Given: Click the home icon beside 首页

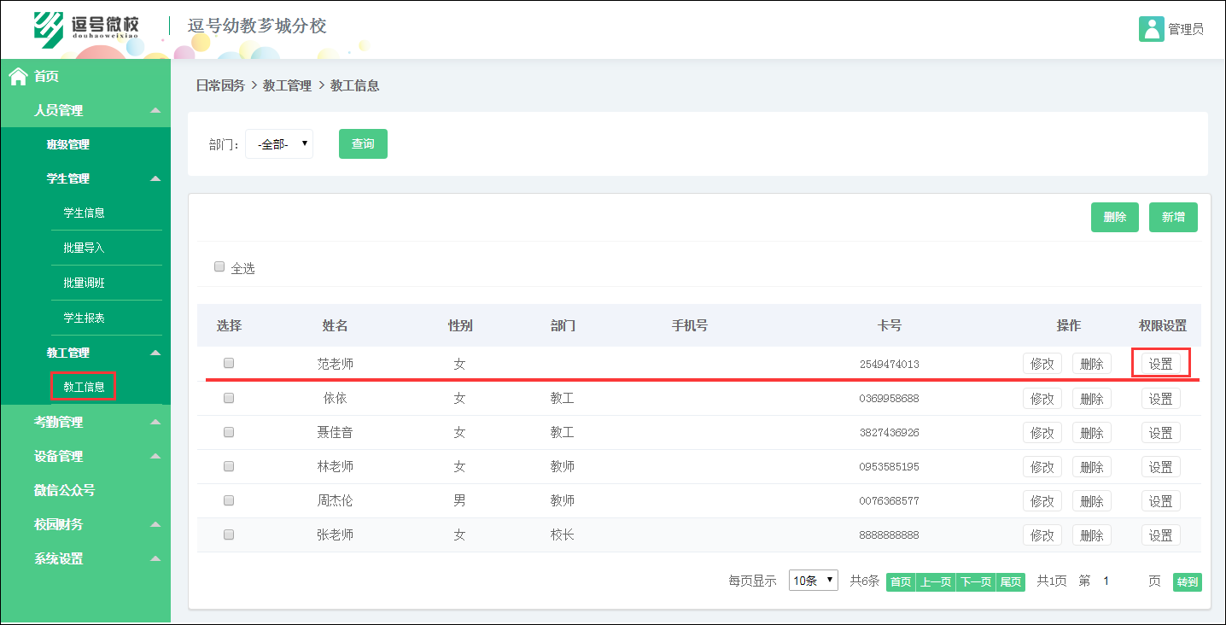Looking at the screenshot, I should pos(17,76).
